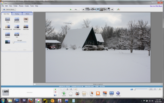Toggle the checkbox beside the Text tool
The height and width of the screenshot is (103, 164).
[21, 35]
